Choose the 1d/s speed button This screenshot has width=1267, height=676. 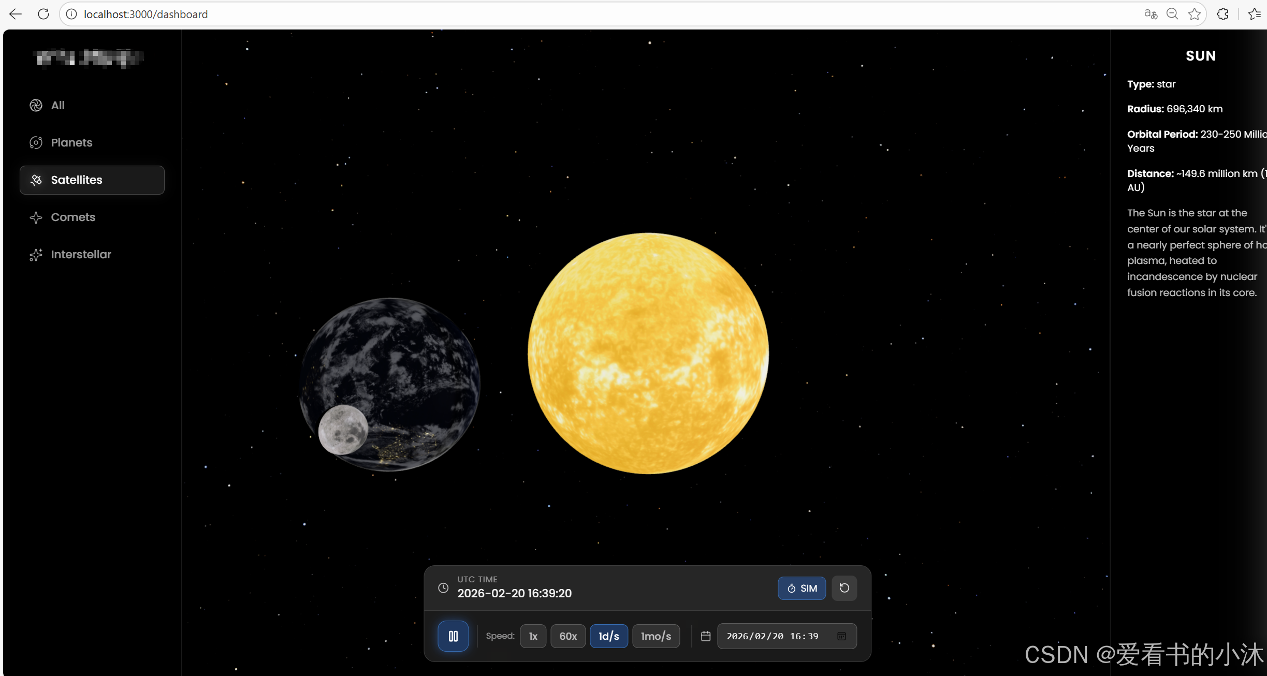pos(608,636)
